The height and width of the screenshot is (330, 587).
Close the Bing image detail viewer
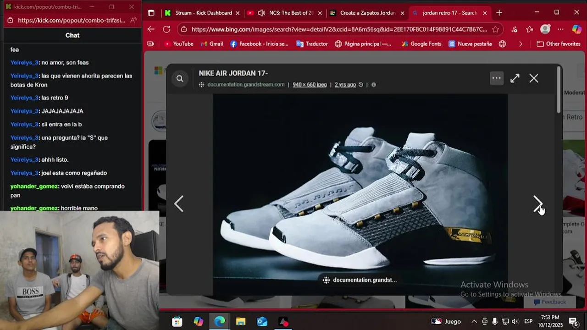pyautogui.click(x=534, y=78)
